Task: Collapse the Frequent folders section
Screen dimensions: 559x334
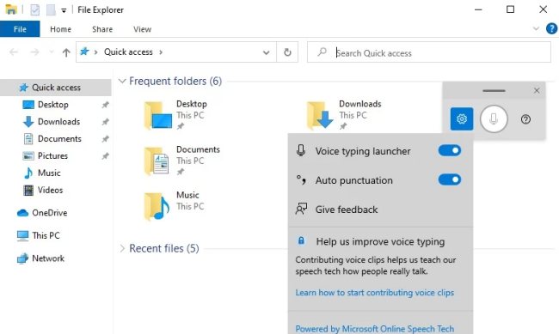Action: pos(122,81)
